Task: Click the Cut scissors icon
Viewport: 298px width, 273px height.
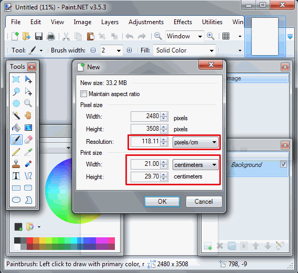Action: (66, 36)
